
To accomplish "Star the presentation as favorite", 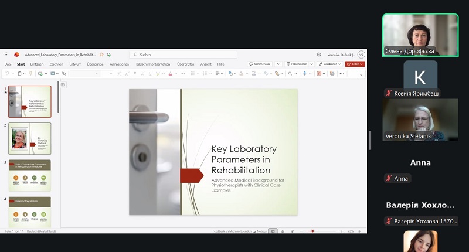I will pyautogui.click(x=101, y=54).
